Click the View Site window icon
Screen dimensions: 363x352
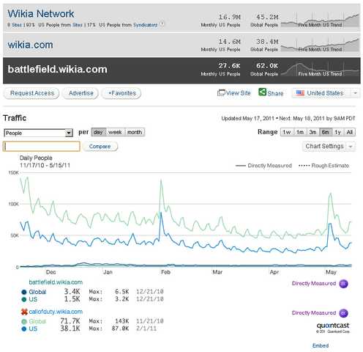pyautogui.click(x=221, y=93)
